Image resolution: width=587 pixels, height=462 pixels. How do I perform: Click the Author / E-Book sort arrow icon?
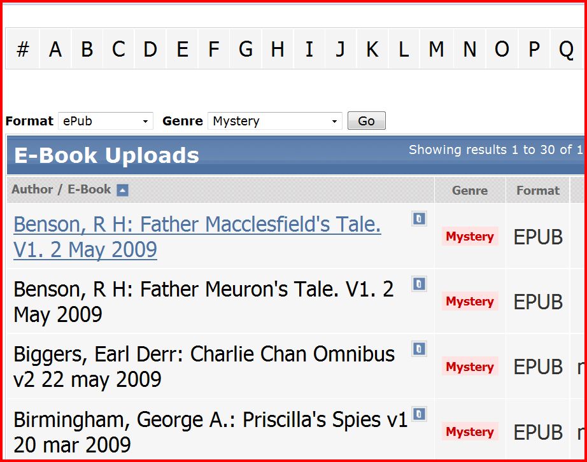[122, 190]
